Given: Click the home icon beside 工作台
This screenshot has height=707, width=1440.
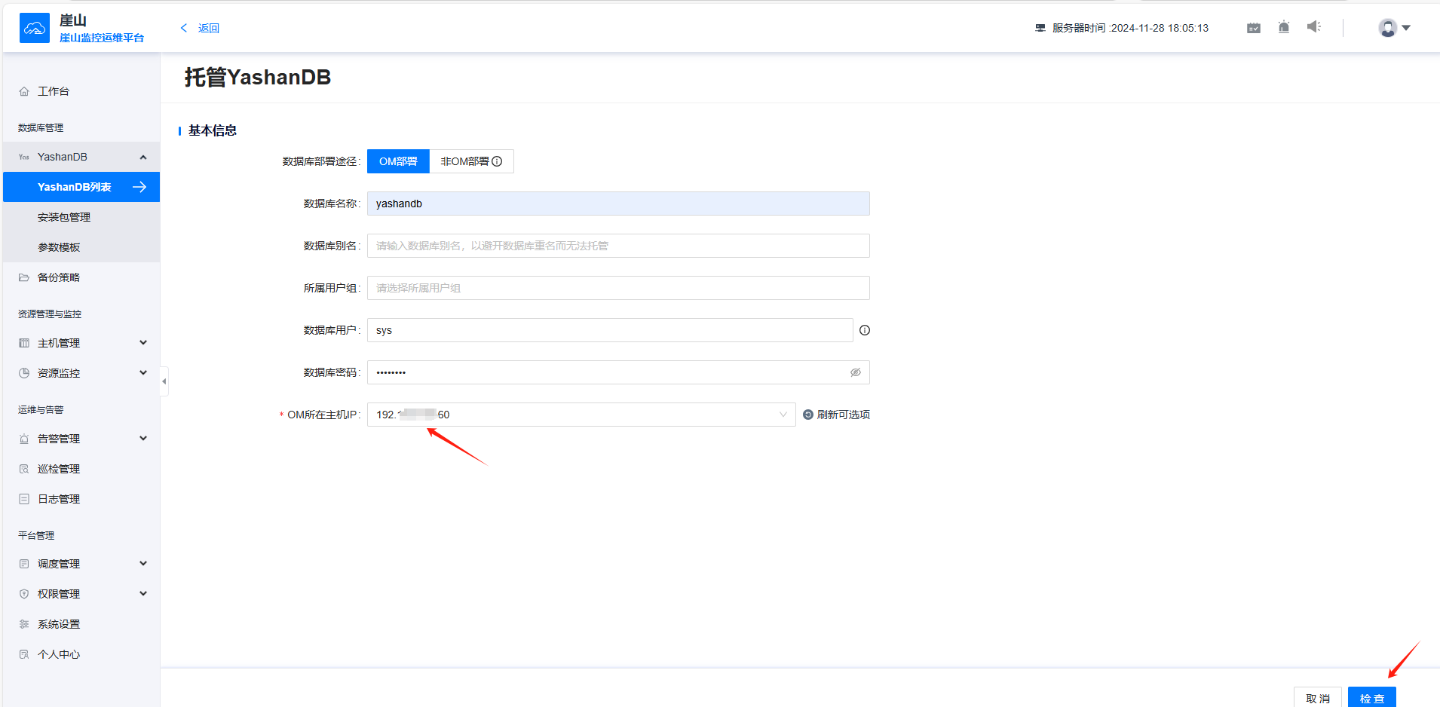Looking at the screenshot, I should click(24, 91).
